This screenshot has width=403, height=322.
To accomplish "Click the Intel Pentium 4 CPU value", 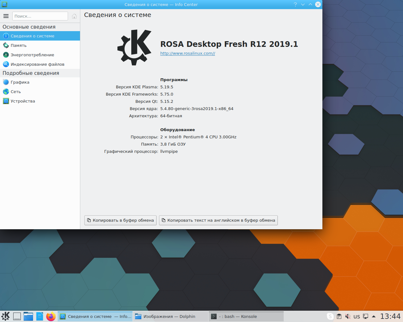I will (x=198, y=137).
